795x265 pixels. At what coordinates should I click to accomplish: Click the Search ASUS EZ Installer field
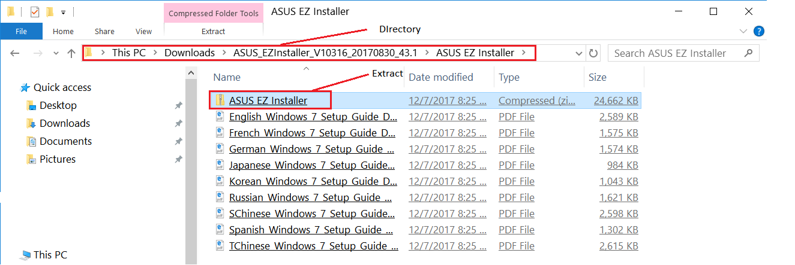[x=676, y=53]
